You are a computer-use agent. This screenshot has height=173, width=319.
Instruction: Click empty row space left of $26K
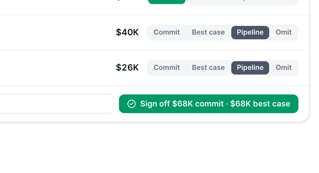[57, 68]
